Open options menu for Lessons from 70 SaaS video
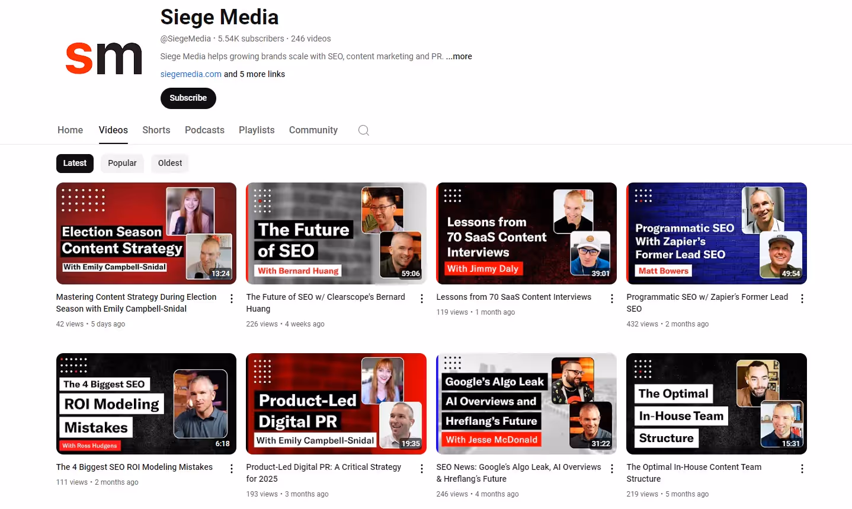The image size is (852, 509). click(x=612, y=299)
